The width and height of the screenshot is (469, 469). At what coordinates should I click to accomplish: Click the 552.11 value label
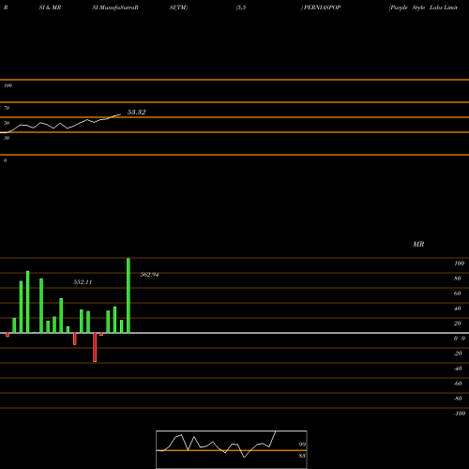click(83, 282)
